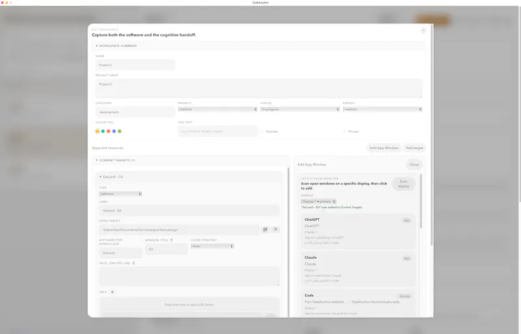The width and height of the screenshot is (521, 334).
Task: Open the Energy dropdown
Action: pos(382,109)
